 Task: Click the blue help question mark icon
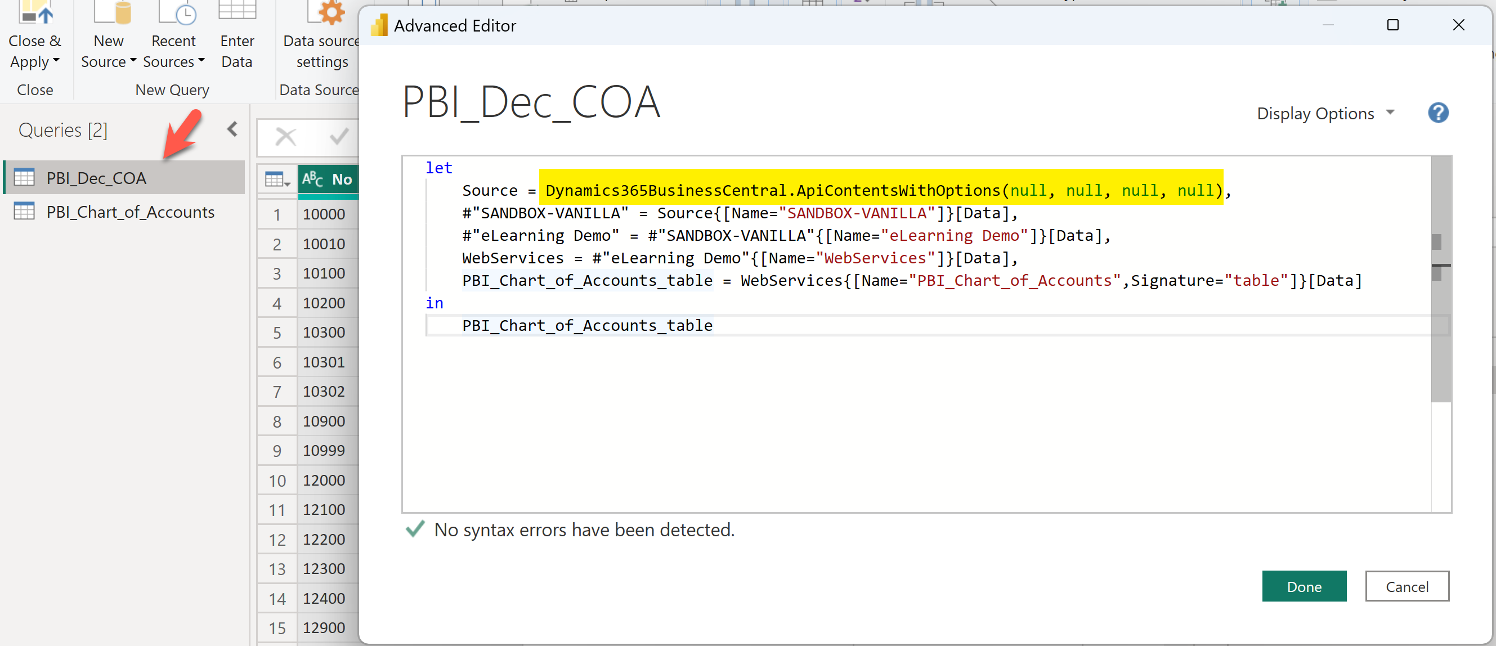1438,113
